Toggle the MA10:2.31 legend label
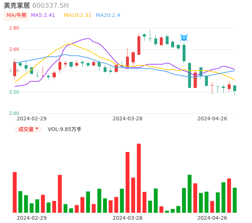Image resolution: width=252 pixels, height=223 pixels. click(x=78, y=15)
